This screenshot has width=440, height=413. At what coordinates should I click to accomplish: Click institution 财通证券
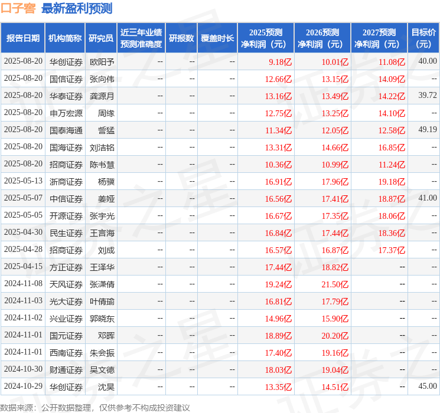tap(66, 370)
